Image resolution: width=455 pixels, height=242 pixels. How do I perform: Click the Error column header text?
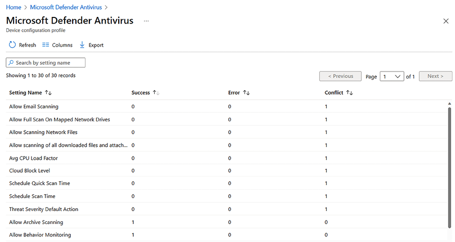point(234,93)
